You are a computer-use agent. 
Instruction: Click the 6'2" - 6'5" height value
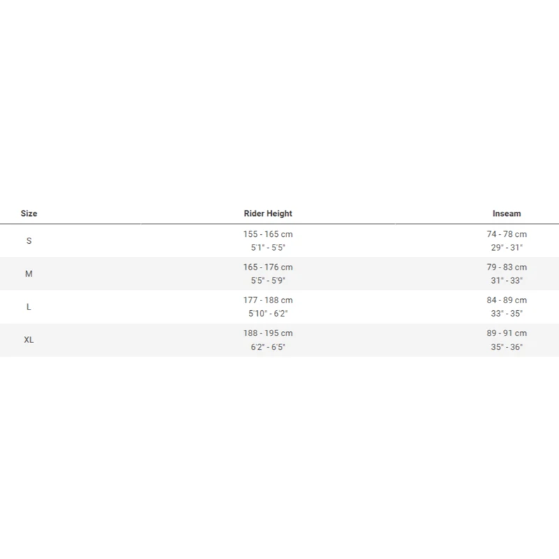coord(268,347)
